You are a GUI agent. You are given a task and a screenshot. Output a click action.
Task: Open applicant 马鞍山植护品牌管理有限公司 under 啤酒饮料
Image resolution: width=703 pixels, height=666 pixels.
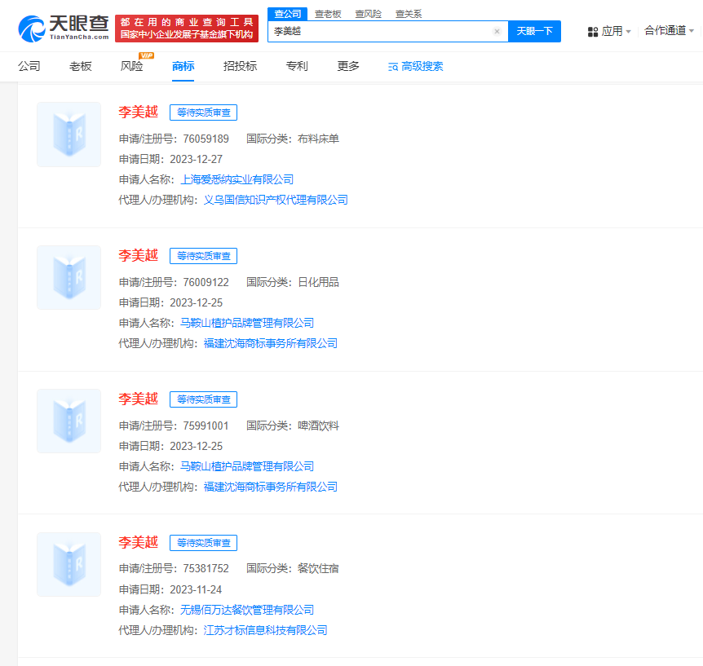pos(247,466)
